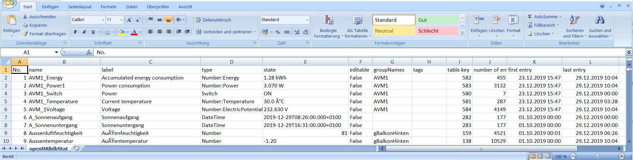
Task: Apply yellow fill color bucket
Action: (x=122, y=32)
